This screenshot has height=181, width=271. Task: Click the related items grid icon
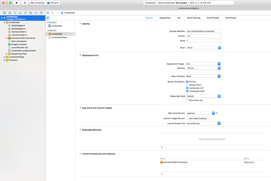(x=48, y=13)
